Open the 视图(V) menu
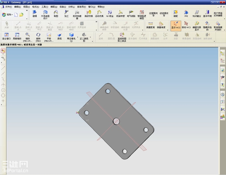This screenshot has width=226, height=175. (27, 7)
